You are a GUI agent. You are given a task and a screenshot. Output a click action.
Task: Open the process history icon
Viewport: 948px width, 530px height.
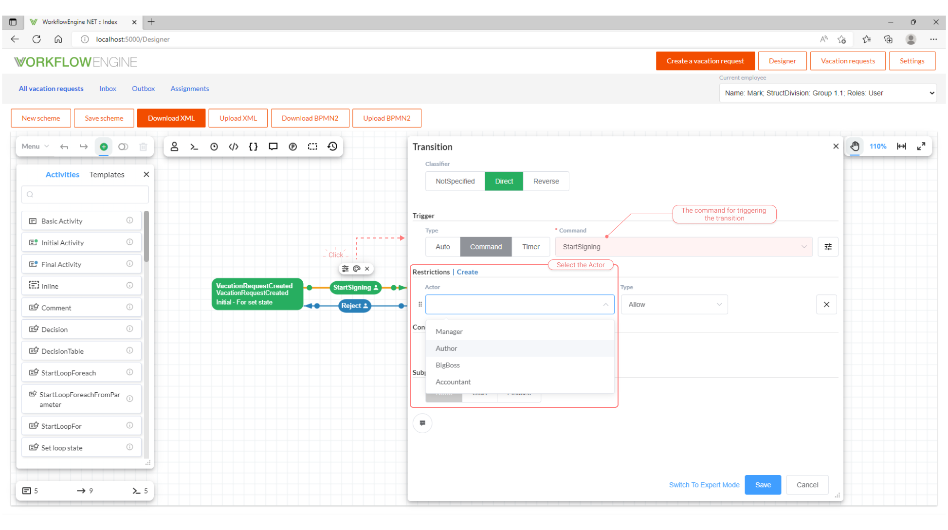(332, 146)
